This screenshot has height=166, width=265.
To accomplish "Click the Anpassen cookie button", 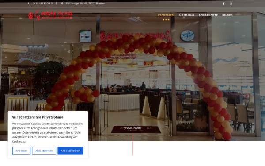I will [21, 151].
